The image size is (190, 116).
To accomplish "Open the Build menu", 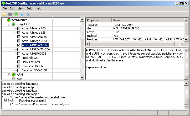I will [29, 8].
